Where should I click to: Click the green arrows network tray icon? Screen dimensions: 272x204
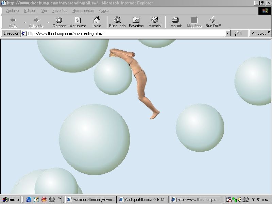point(235,200)
